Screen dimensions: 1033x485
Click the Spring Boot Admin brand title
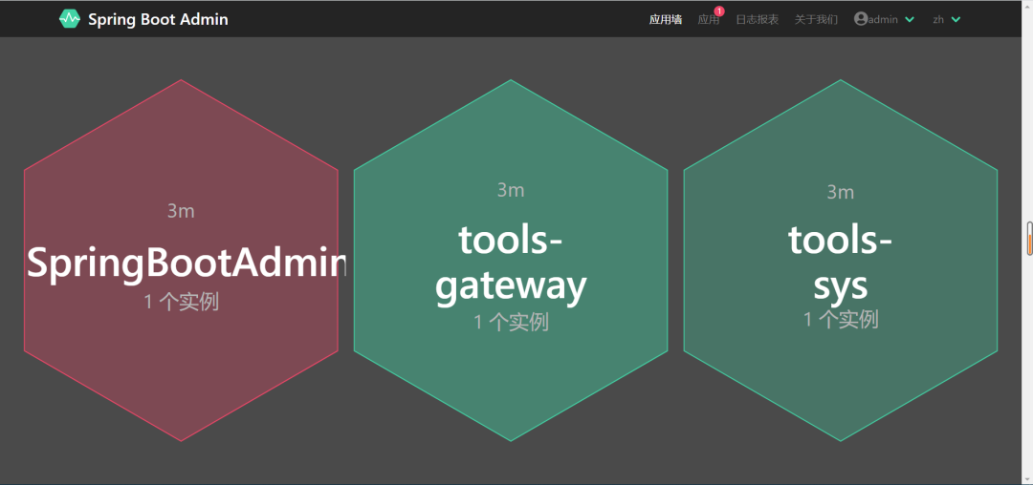[x=158, y=20]
